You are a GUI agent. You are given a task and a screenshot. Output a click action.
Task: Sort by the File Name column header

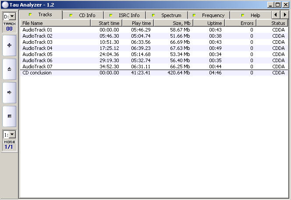pos(55,23)
